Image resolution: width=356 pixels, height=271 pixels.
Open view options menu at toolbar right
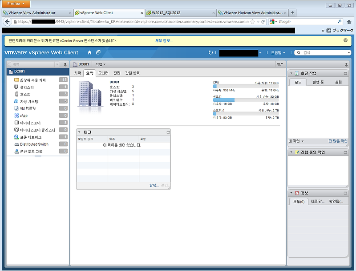(279, 64)
